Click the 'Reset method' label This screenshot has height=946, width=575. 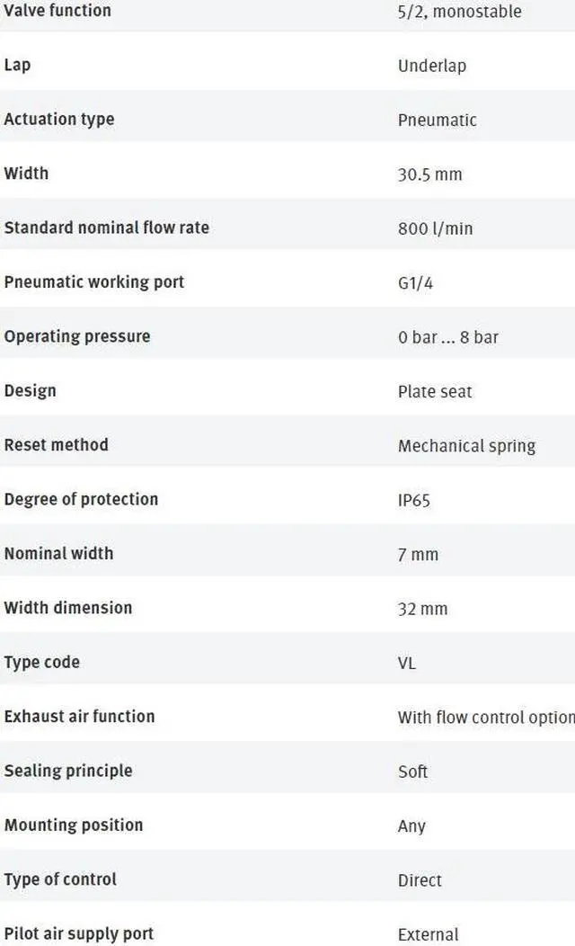point(56,444)
